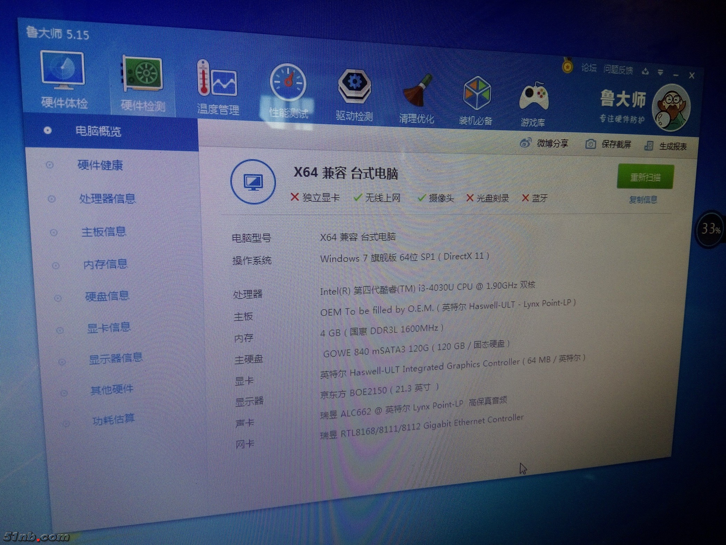Click the 33% floating memory indicator
This screenshot has width=726, height=545.
(711, 230)
